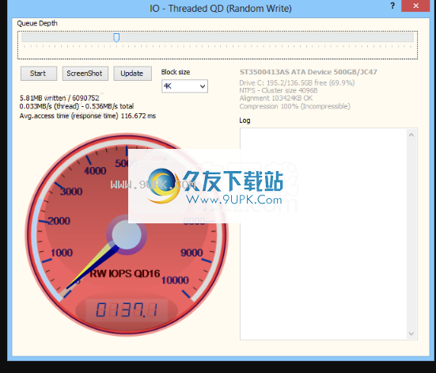
Task: Click the 'RW IOPS QD16' gauge label
Action: point(124,274)
